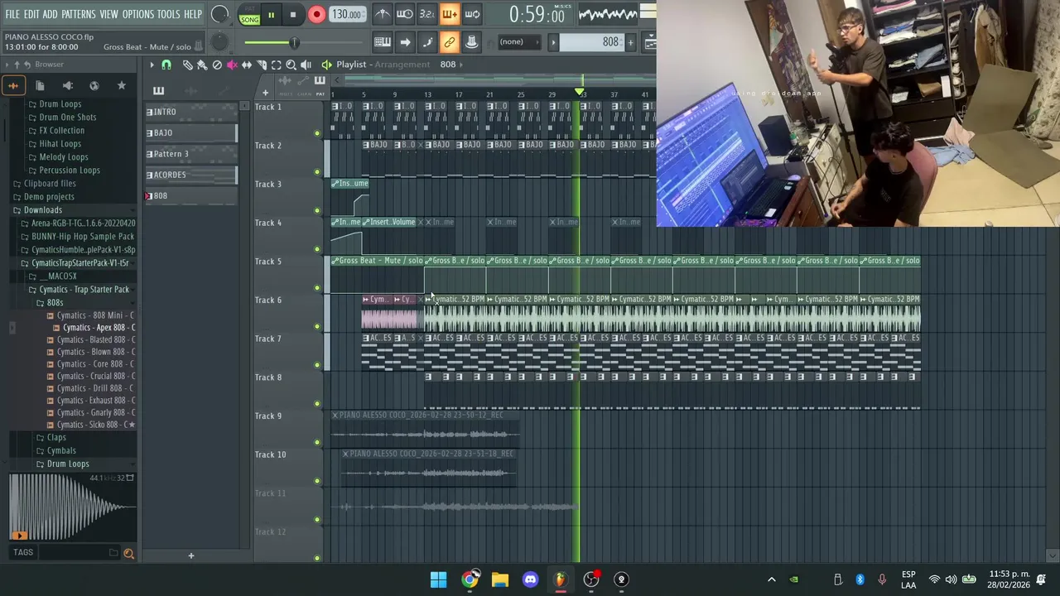The width and height of the screenshot is (1060, 596).
Task: Click the 130.000 tempo field
Action: tap(346, 15)
